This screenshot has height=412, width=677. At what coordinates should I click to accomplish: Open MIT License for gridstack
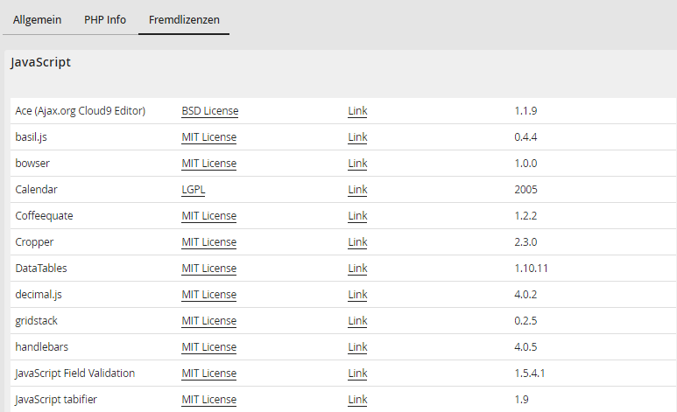click(209, 321)
